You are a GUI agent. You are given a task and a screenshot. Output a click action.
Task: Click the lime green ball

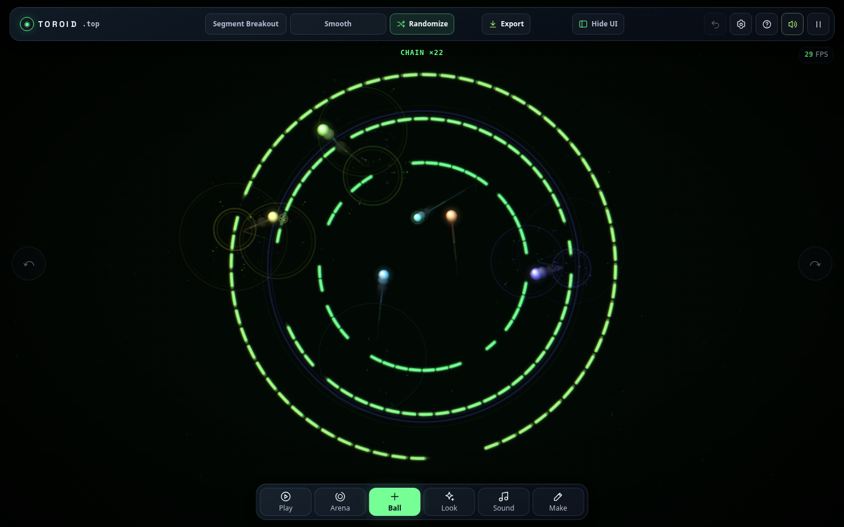[x=323, y=129]
